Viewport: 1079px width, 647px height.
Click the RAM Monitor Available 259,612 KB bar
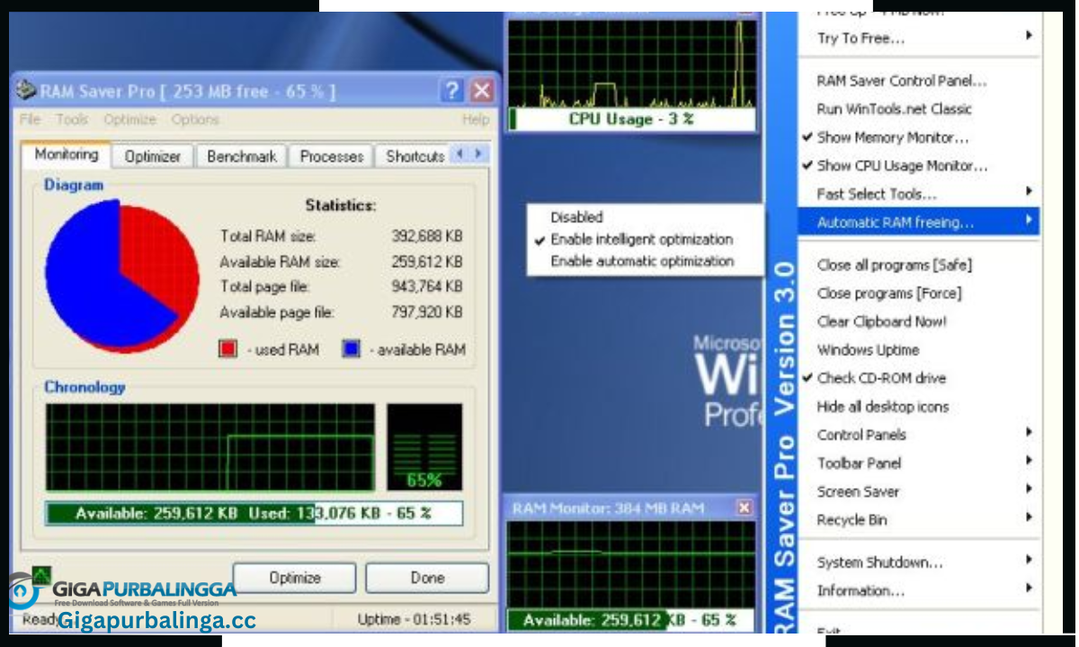click(630, 620)
